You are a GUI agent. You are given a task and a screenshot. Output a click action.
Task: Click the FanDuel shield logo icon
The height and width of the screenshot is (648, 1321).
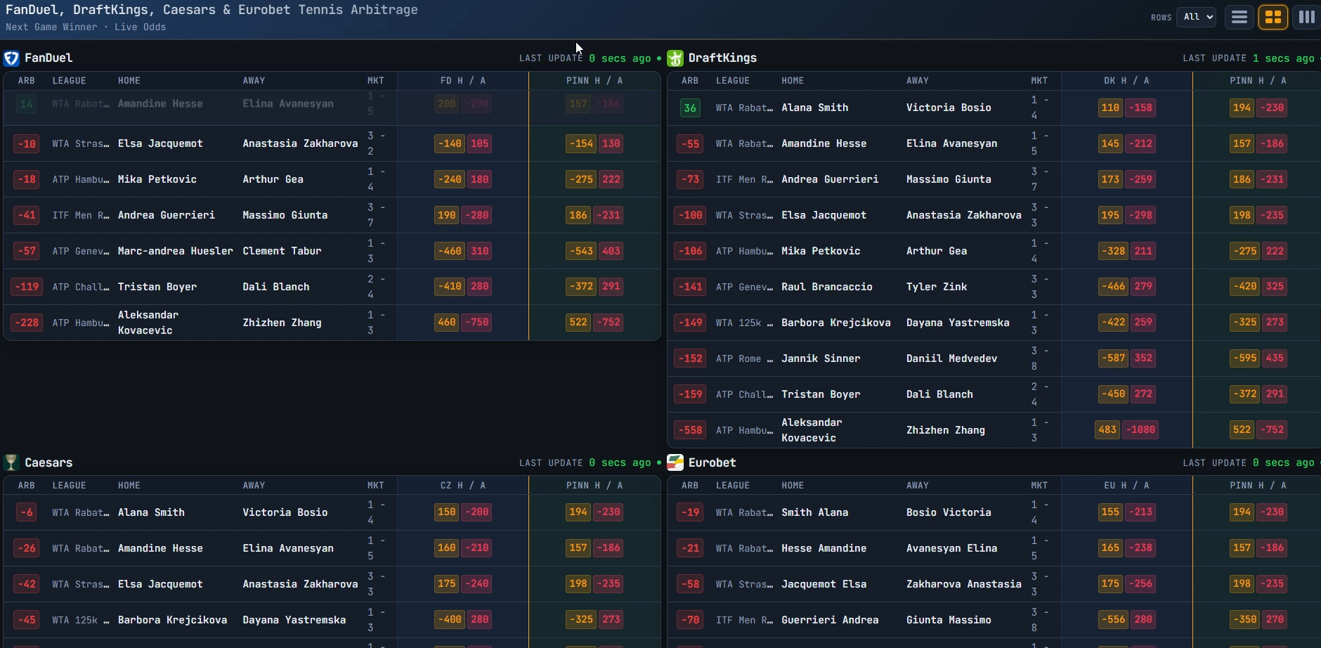[x=11, y=58]
